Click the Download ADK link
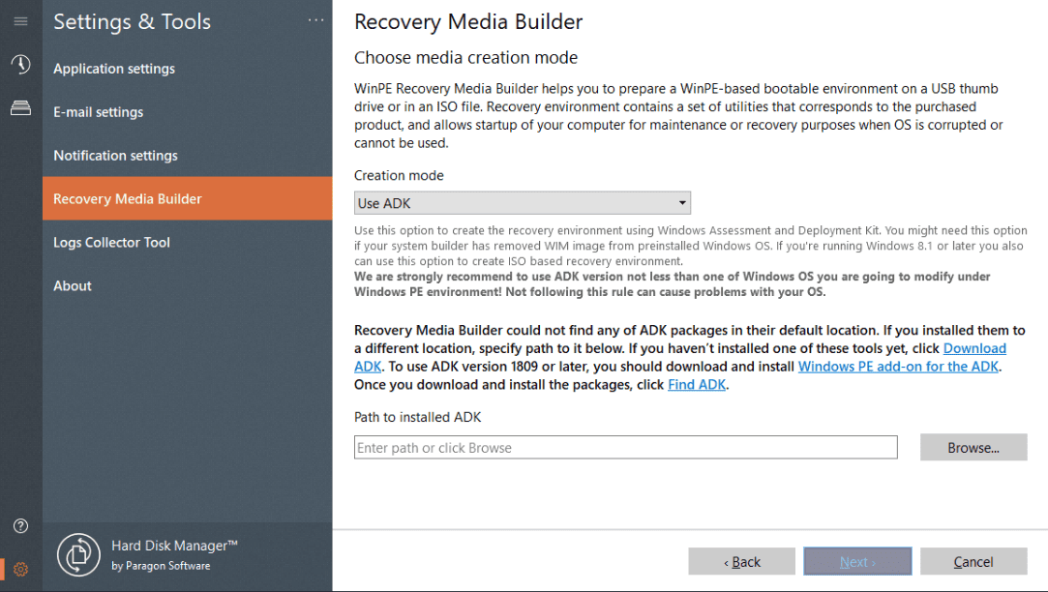Viewport: 1048px width, 592px height. (974, 348)
